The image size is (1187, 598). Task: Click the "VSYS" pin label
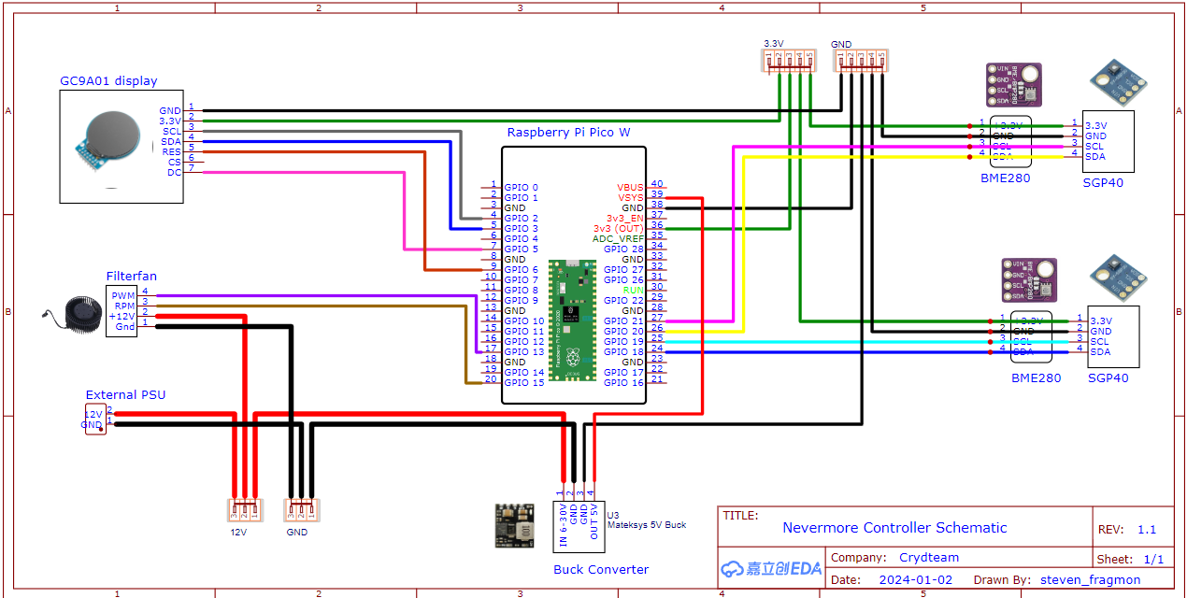coord(630,198)
